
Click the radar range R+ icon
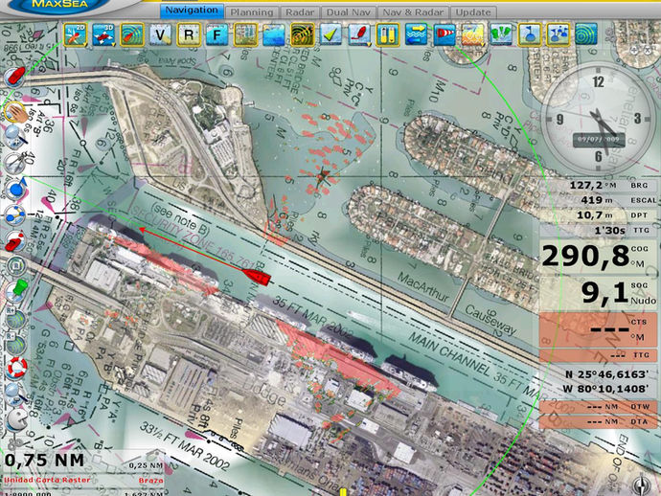15,319
